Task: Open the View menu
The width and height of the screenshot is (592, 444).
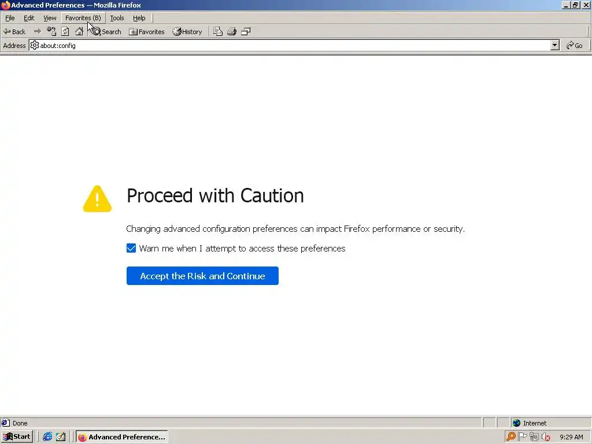Action: 50,18
